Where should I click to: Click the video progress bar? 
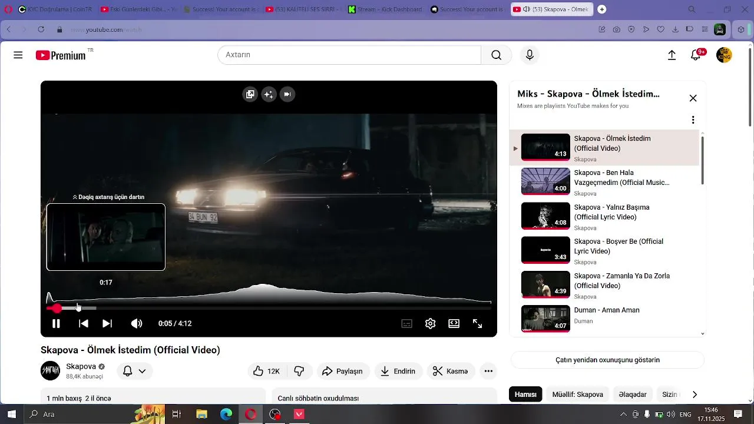pos(269,308)
